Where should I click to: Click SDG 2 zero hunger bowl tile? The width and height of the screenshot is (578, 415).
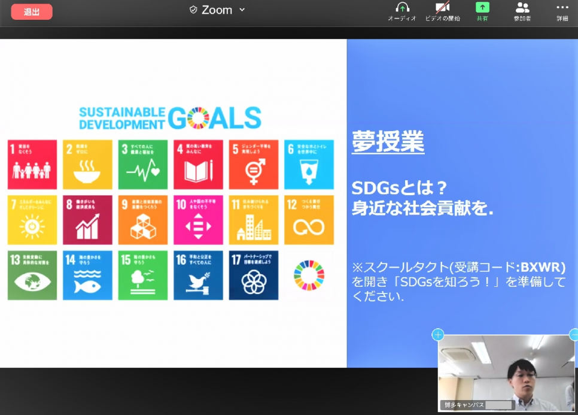point(87,165)
